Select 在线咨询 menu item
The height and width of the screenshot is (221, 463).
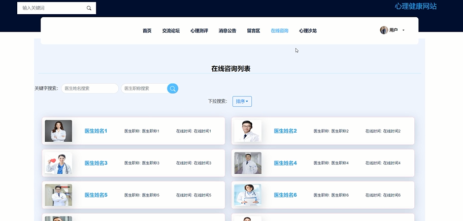point(279,30)
